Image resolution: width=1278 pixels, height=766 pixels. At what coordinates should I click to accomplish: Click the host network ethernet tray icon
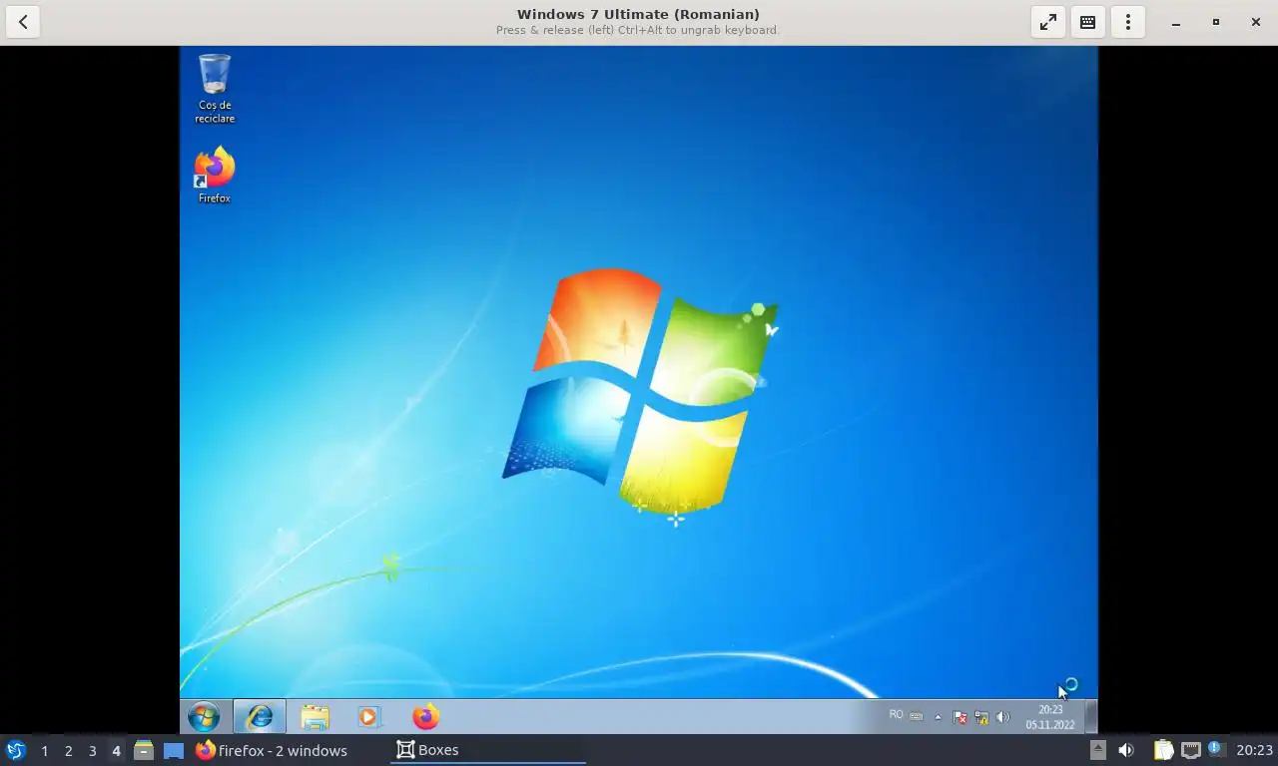point(1190,750)
